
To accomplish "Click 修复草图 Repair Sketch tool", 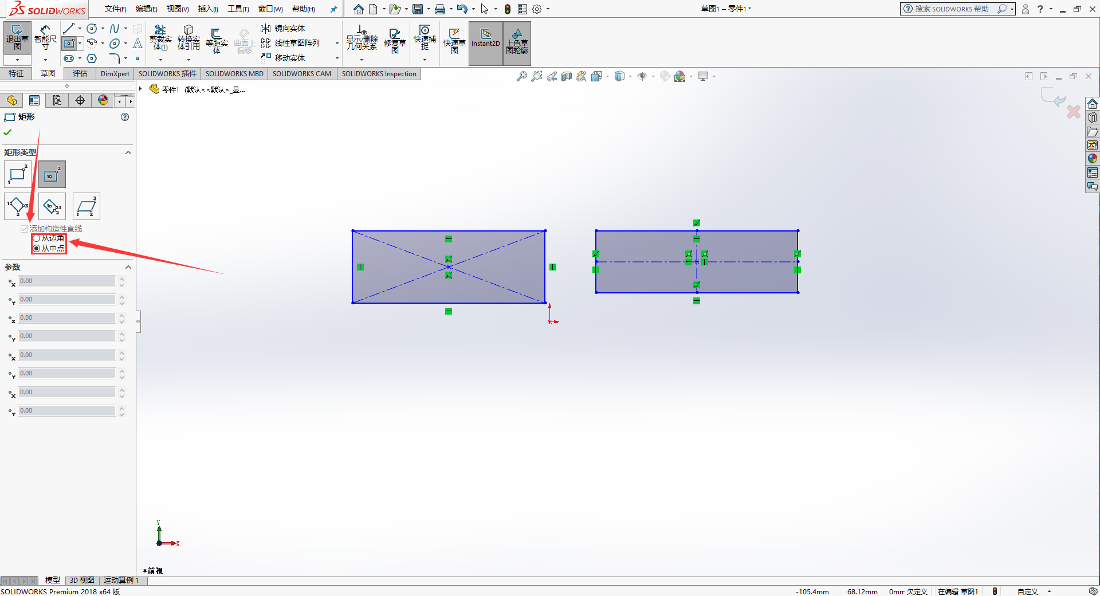I will coord(395,40).
